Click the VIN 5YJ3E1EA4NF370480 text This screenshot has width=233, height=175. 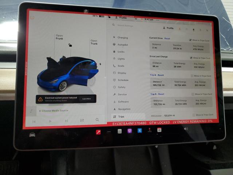pos(129,123)
